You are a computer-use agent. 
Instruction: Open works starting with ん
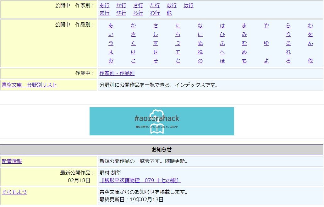tap(310, 43)
